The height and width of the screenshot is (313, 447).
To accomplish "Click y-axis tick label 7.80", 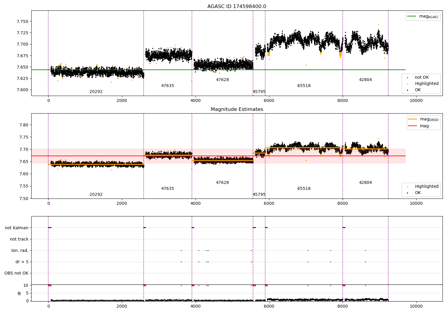I will (24, 125).
